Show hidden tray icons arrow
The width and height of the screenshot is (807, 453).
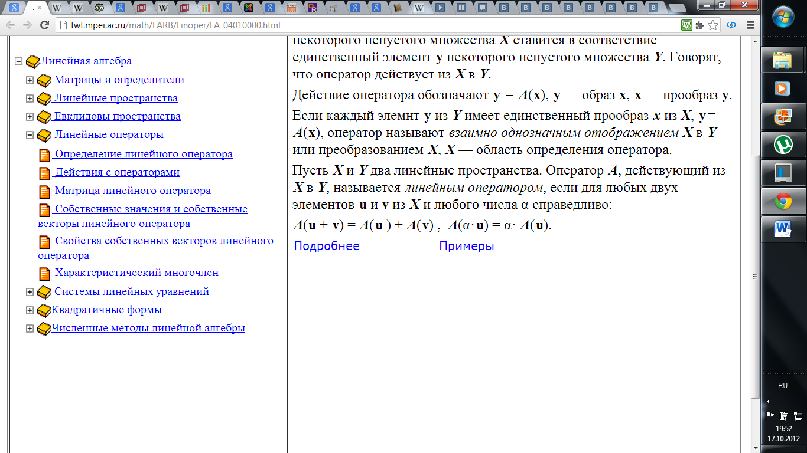(768, 401)
